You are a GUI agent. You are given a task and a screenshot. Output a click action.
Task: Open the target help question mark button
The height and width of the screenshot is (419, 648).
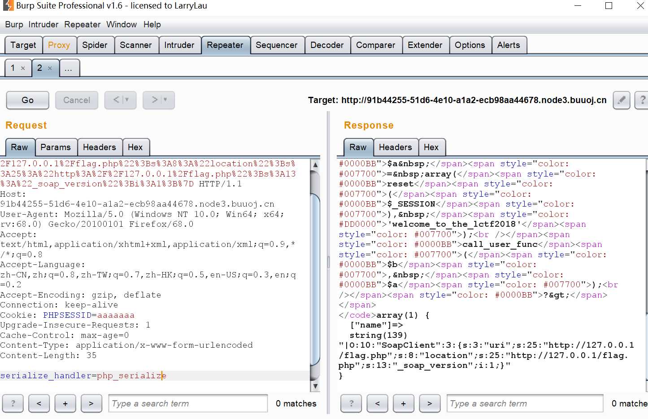642,100
